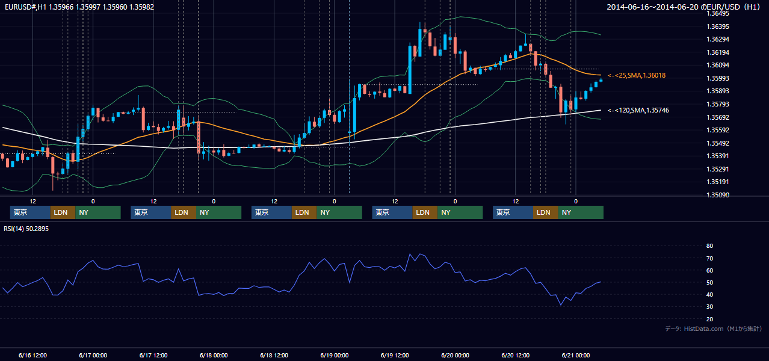The width and height of the screenshot is (769, 361).
Task: Click price axis label 1.36094
Action: click(x=717, y=65)
